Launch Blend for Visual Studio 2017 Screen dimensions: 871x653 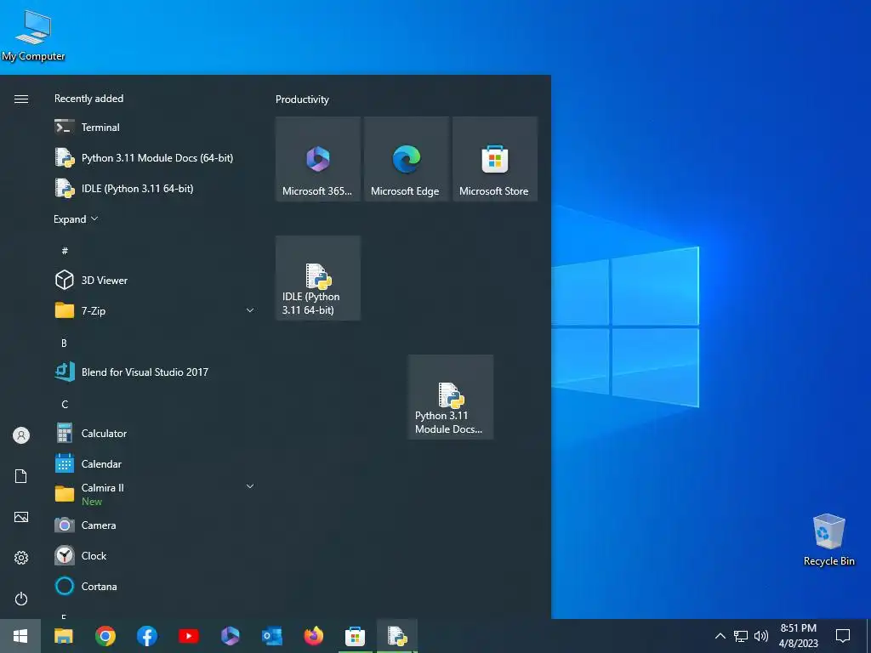156,372
